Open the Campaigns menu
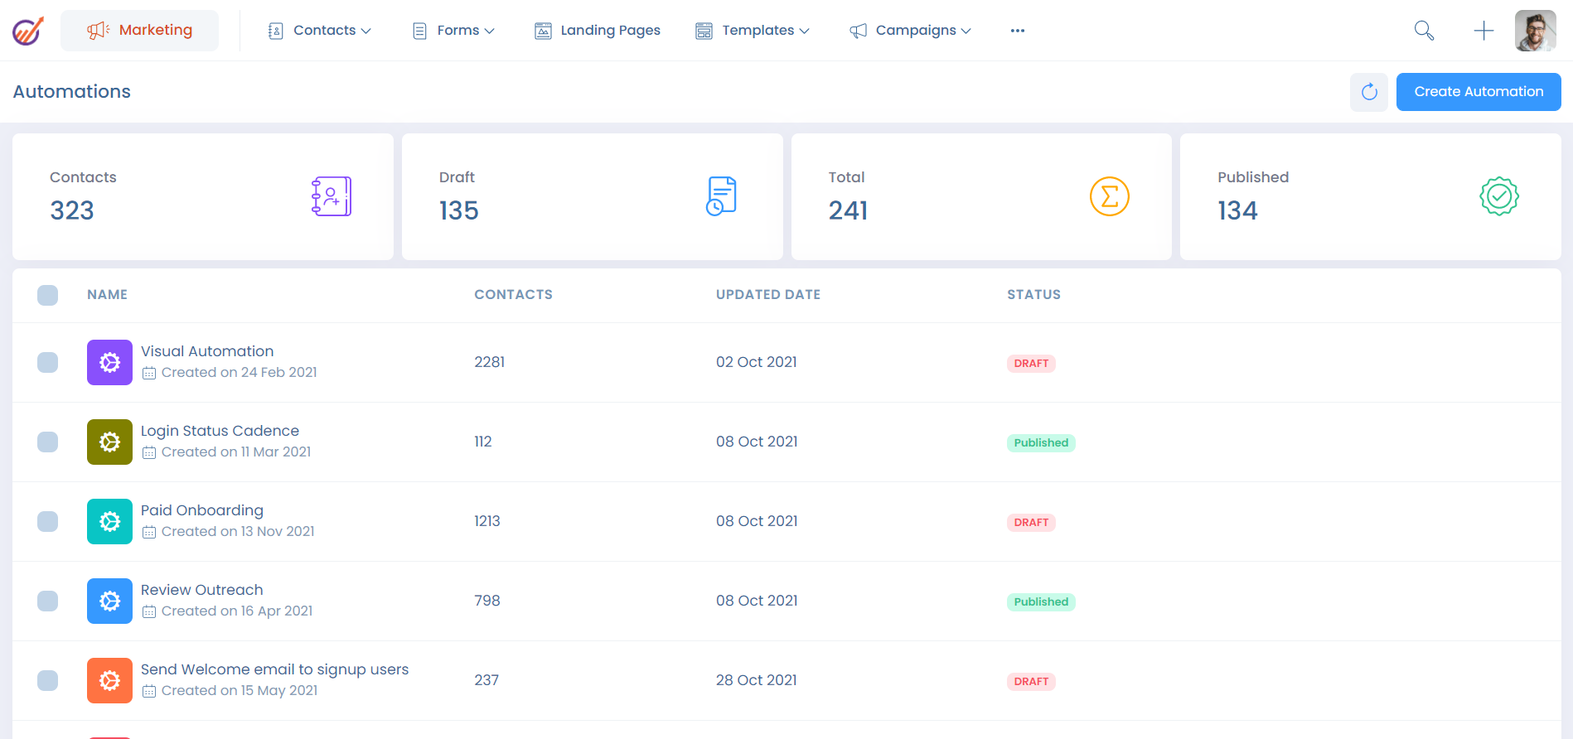1573x739 pixels. 910,31
